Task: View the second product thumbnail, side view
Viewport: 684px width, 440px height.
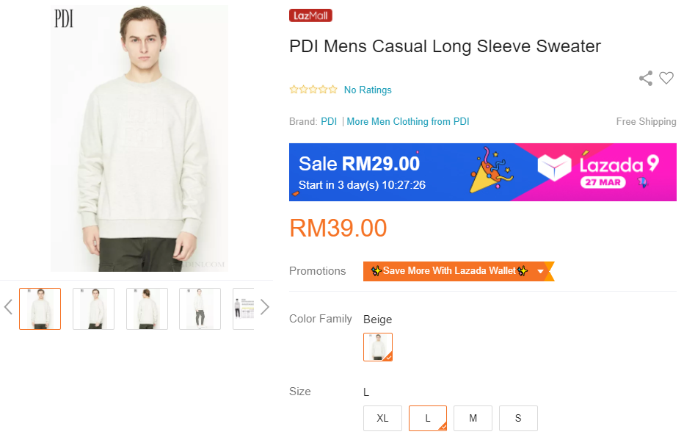Action: 93,309
